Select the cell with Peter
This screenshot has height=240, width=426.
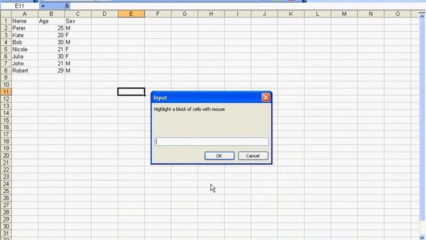click(25, 28)
